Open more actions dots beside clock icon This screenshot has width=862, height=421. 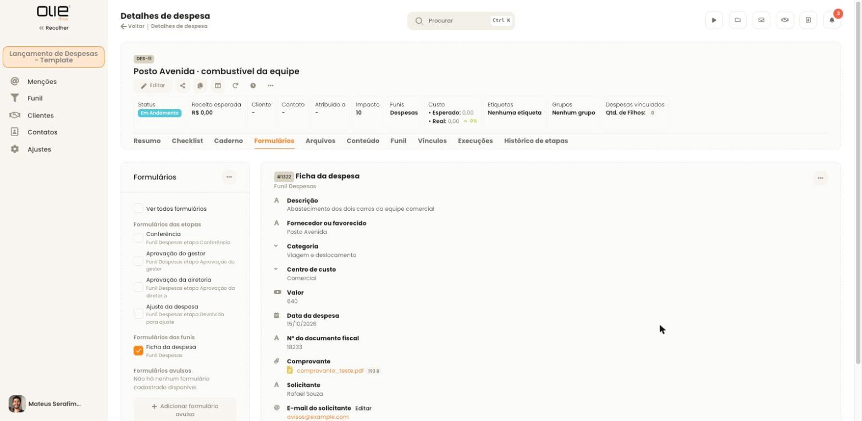coord(270,86)
